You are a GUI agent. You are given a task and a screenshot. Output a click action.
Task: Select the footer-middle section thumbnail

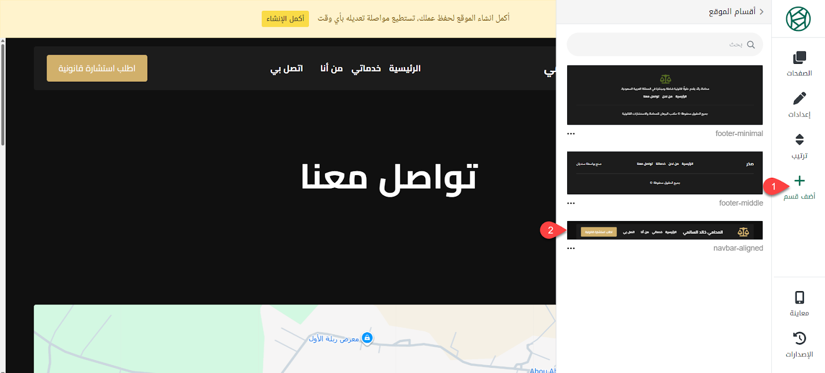[x=665, y=173]
